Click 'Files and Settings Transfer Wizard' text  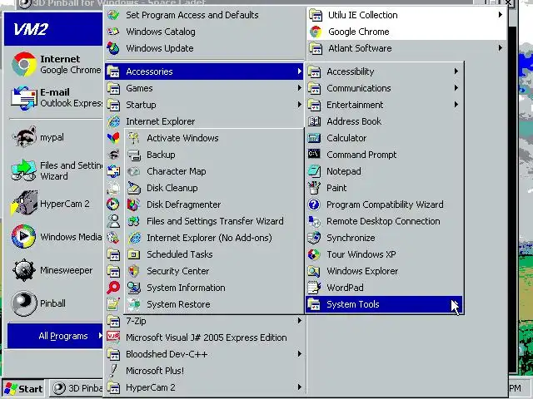215,221
